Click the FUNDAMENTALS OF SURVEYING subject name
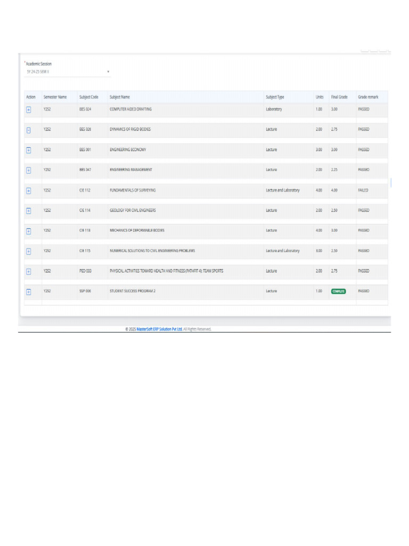Image resolution: width=409 pixels, height=546 pixels. (133, 190)
